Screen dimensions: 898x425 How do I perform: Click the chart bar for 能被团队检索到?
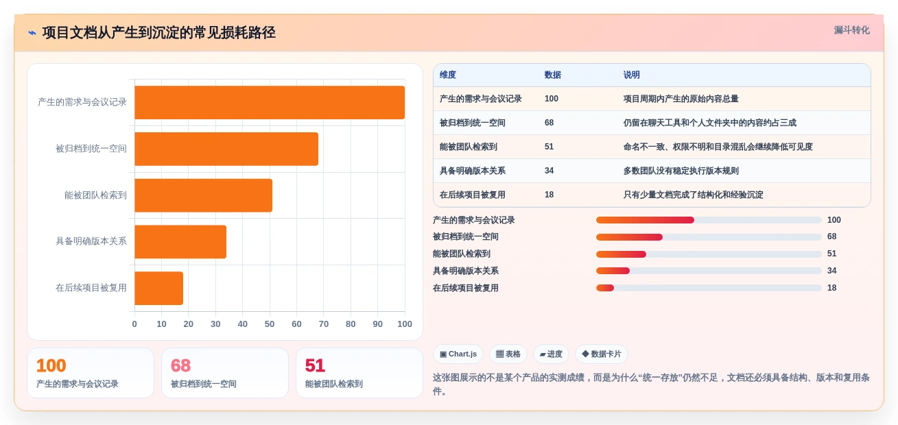(203, 195)
